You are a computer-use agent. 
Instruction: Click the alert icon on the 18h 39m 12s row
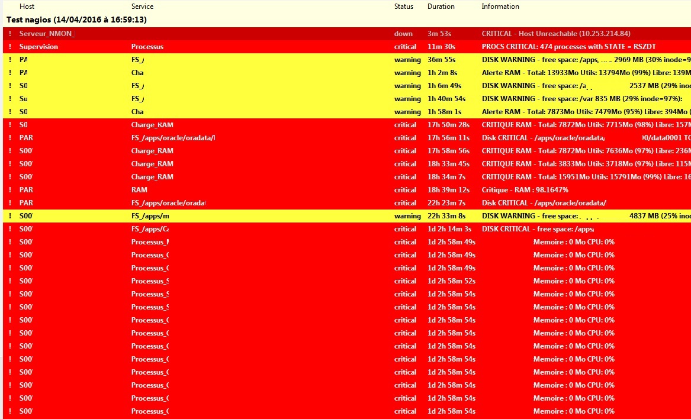[10, 190]
